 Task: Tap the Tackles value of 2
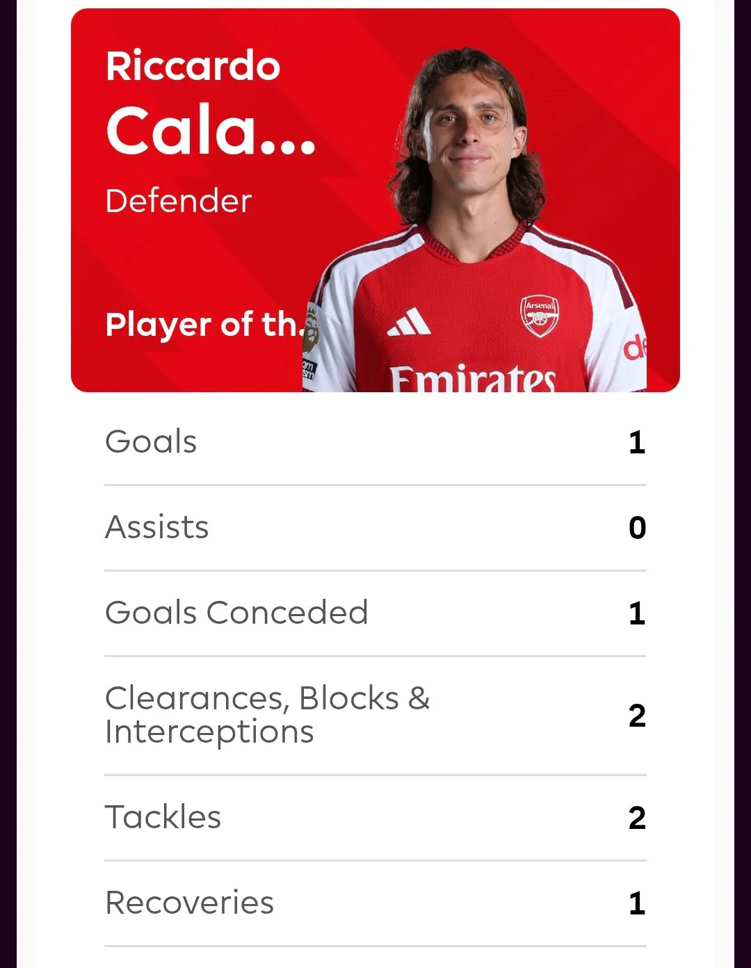637,818
